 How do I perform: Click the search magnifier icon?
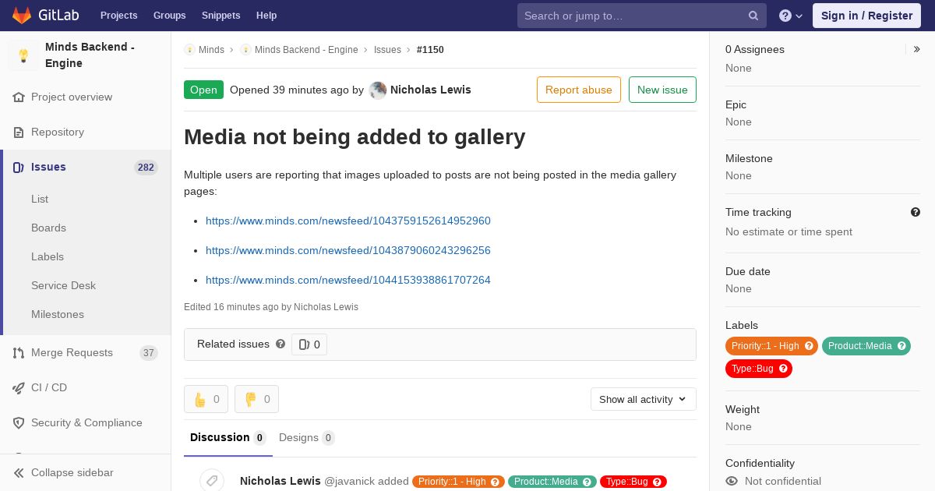click(753, 16)
